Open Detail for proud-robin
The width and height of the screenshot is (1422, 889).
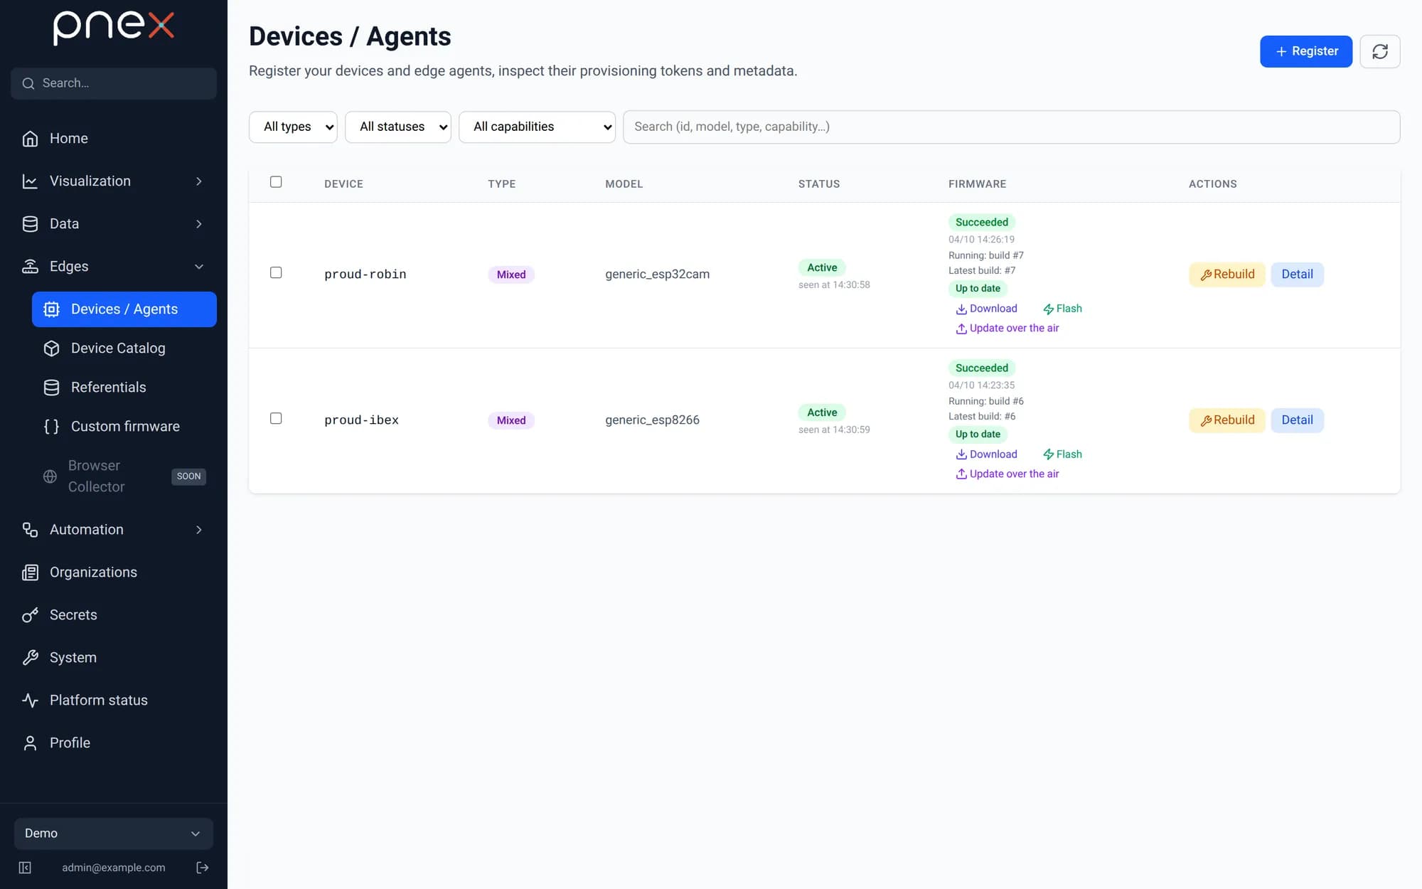(x=1297, y=275)
